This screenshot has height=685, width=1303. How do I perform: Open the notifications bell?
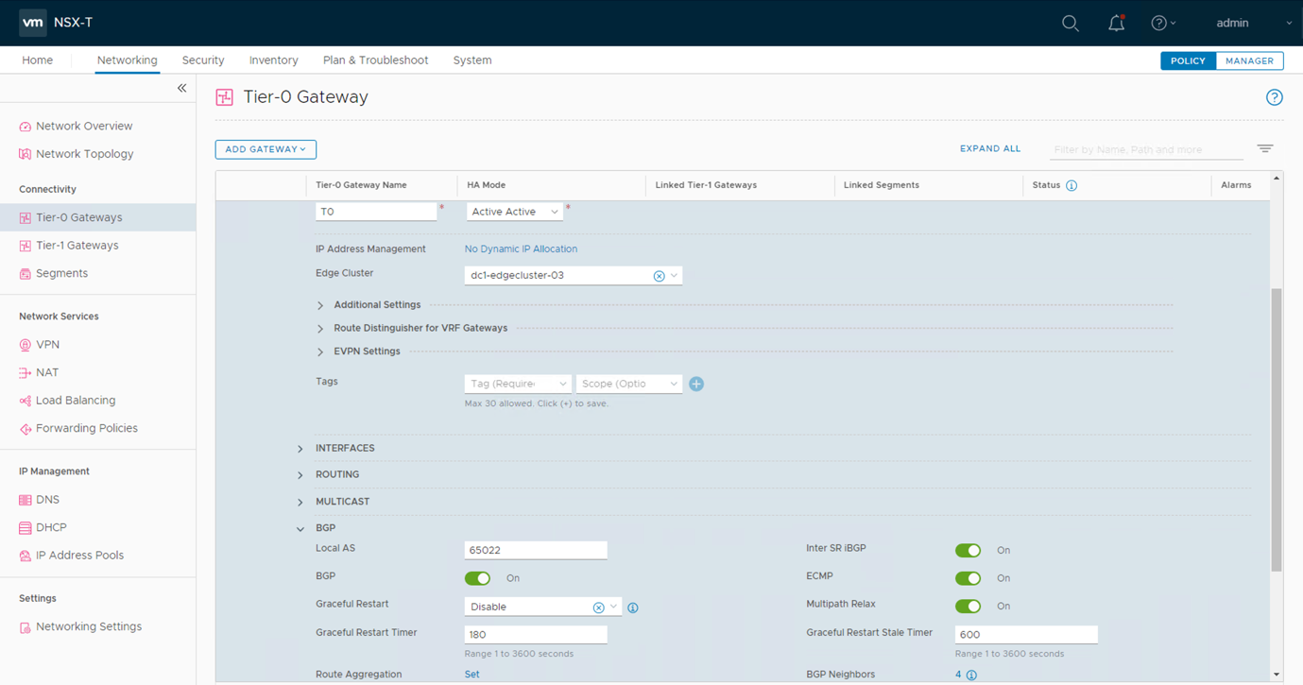click(1116, 23)
